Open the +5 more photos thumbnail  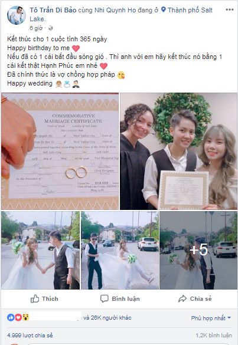198,250
